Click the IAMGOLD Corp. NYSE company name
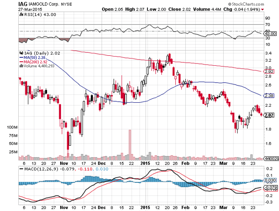Image resolution: width=279 pixels, height=211 pixels. (51, 4)
